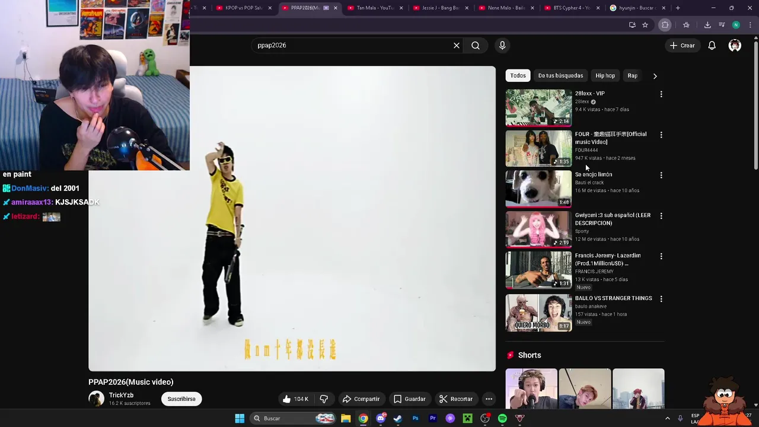Open Gwiyomi pink hair thumbnail
This screenshot has width=759, height=427.
[538, 229]
